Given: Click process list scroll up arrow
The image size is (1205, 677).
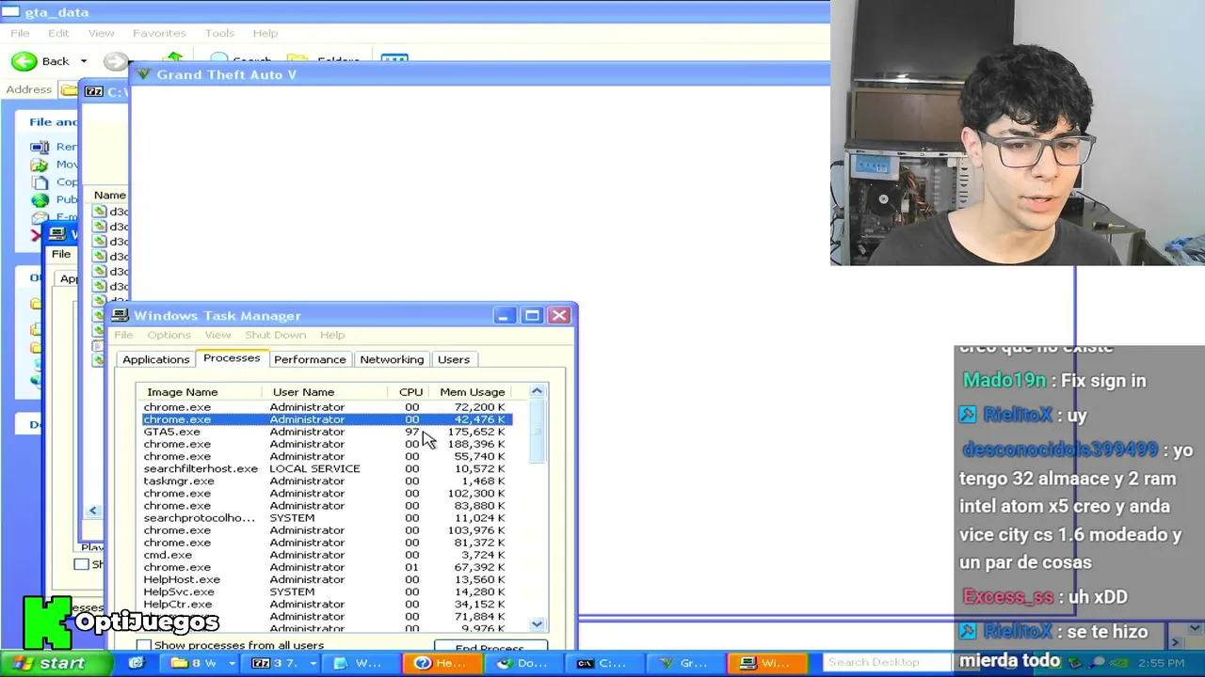Looking at the screenshot, I should coord(537,391).
